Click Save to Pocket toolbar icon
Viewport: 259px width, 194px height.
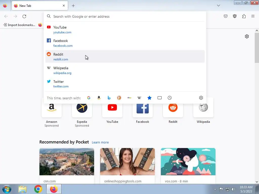click(225, 16)
